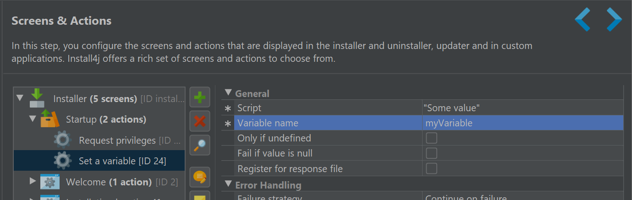Expand the Welcome screen node
The width and height of the screenshot is (632, 200).
point(33,181)
